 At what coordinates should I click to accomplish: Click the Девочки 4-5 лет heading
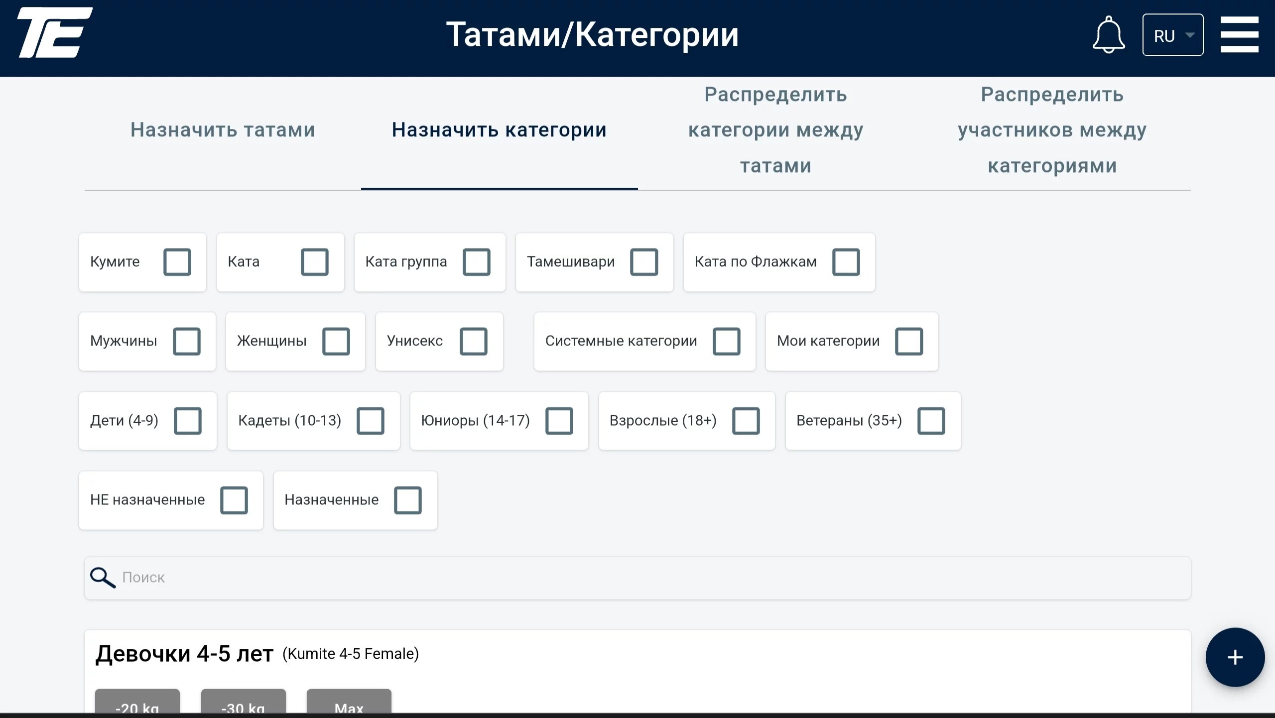point(184,654)
